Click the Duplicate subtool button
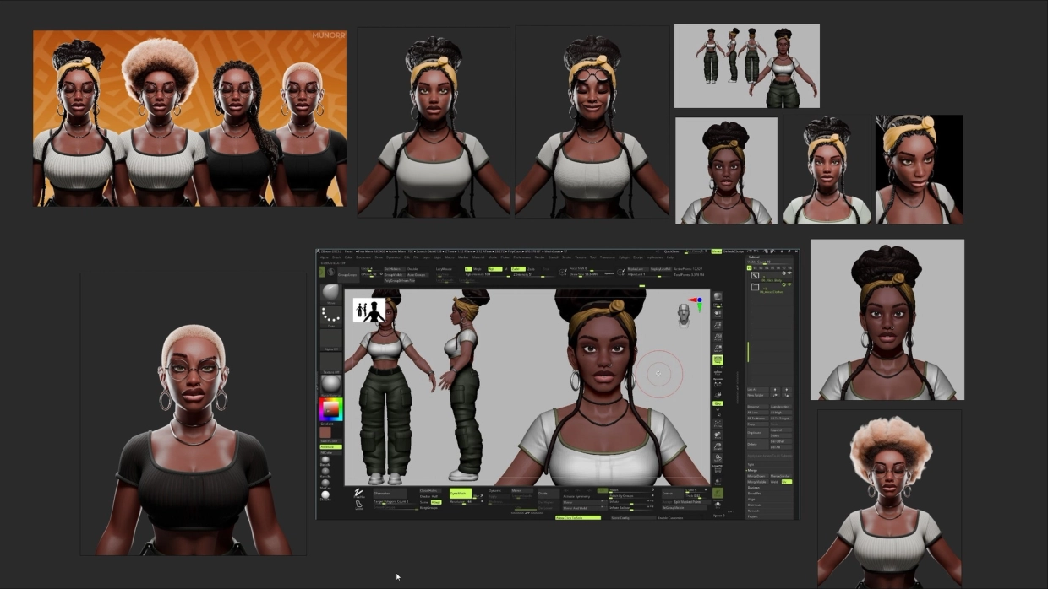Image resolution: width=1048 pixels, height=589 pixels. tap(758, 433)
